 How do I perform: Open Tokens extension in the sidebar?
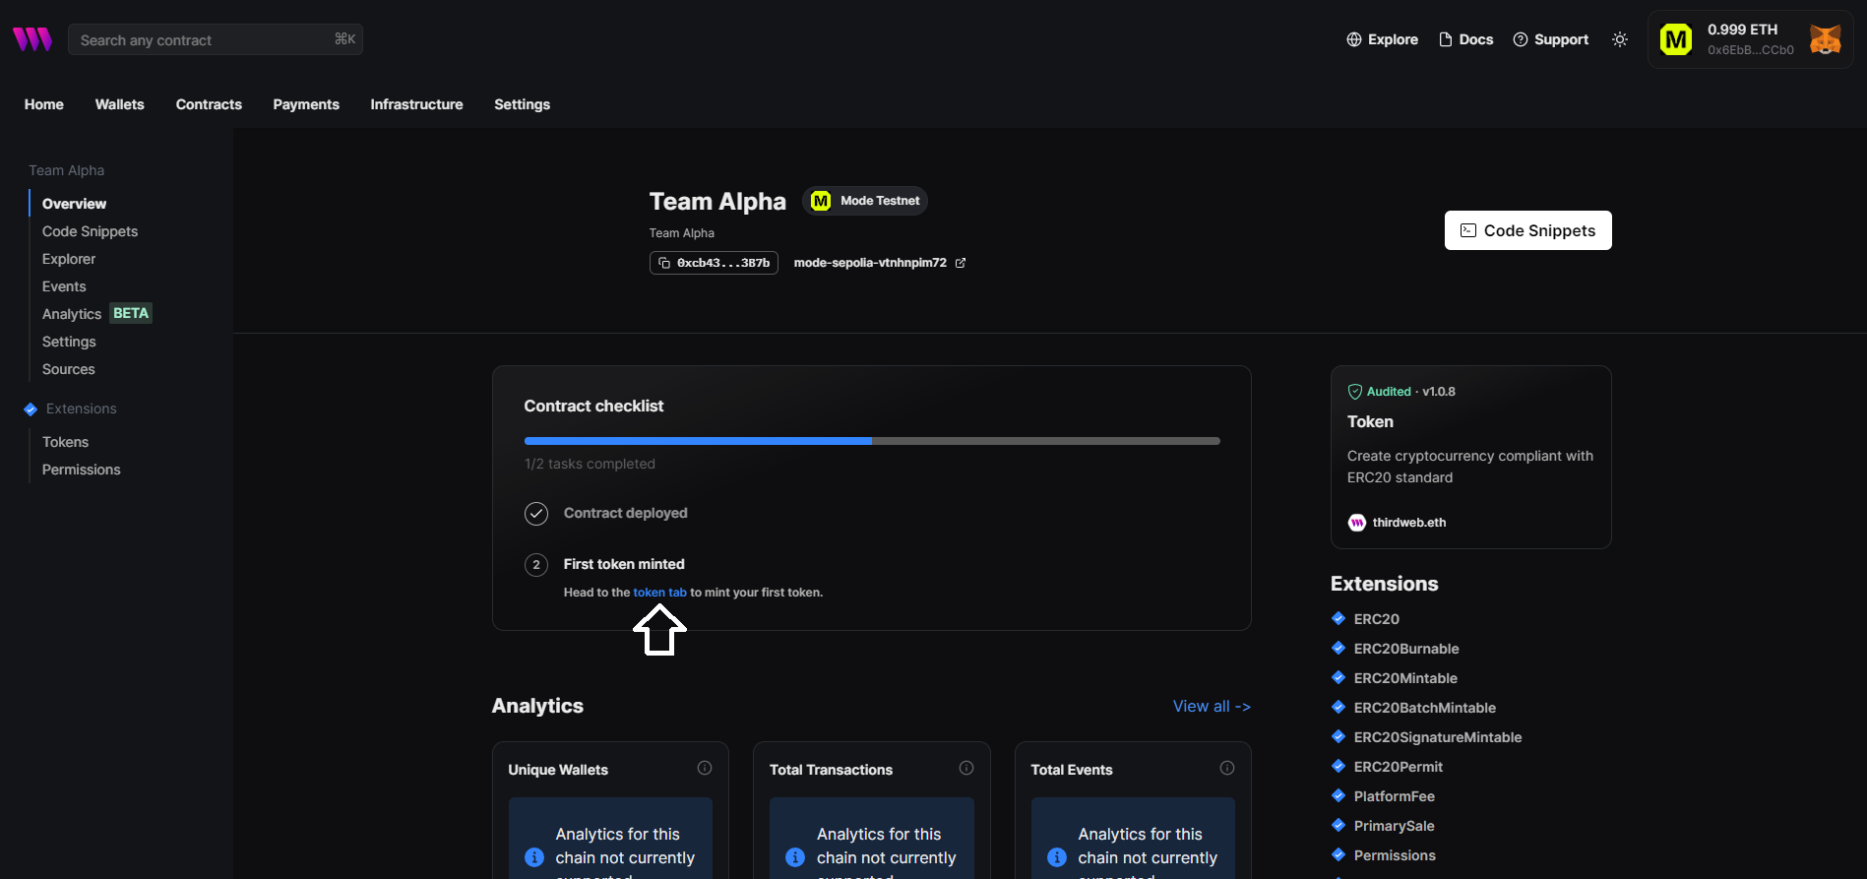pyautogui.click(x=65, y=442)
